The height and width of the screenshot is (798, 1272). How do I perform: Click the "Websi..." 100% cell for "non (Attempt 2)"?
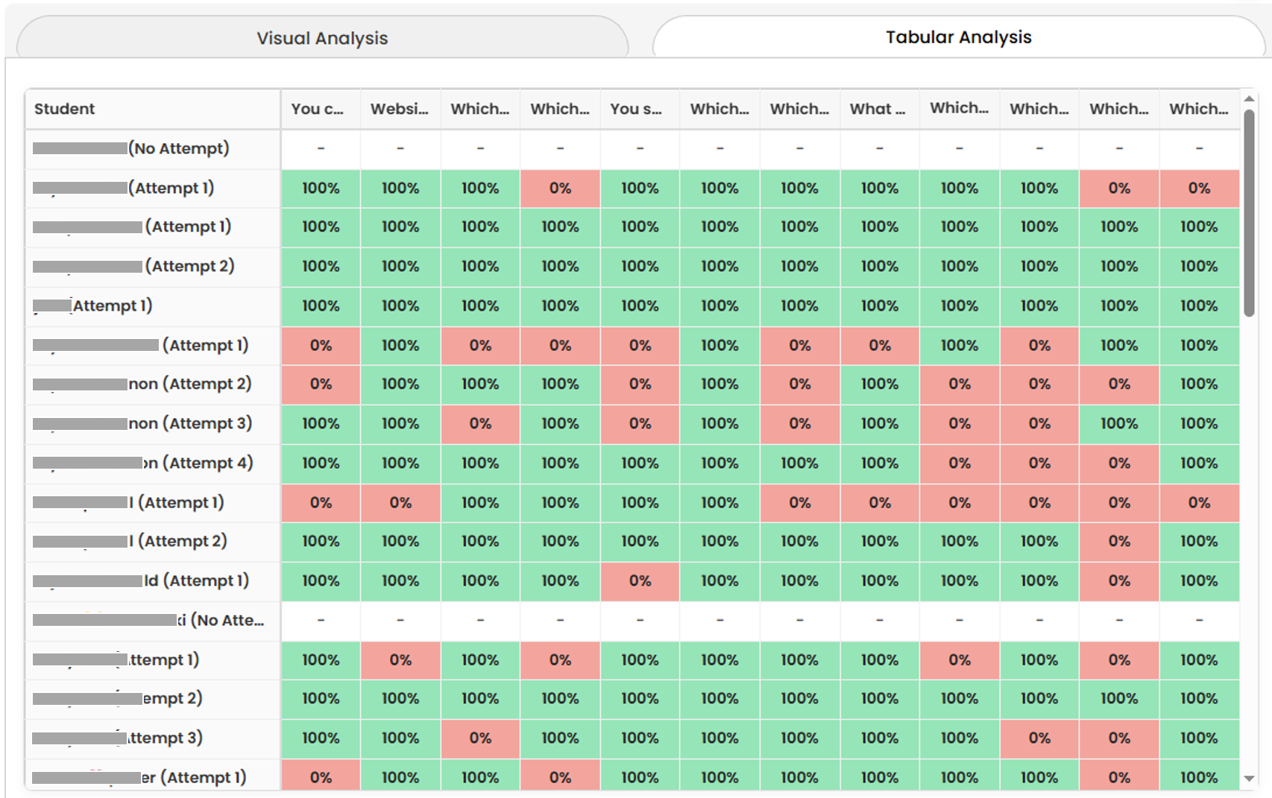(400, 384)
